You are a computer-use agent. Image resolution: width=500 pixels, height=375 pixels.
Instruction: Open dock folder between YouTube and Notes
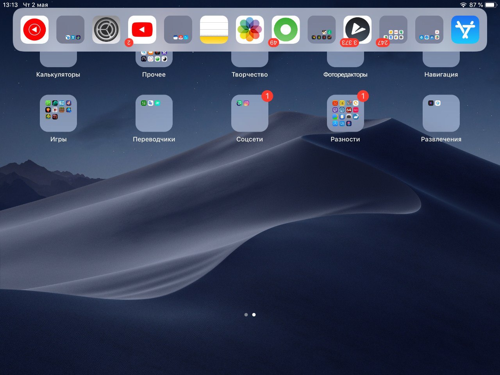178,30
